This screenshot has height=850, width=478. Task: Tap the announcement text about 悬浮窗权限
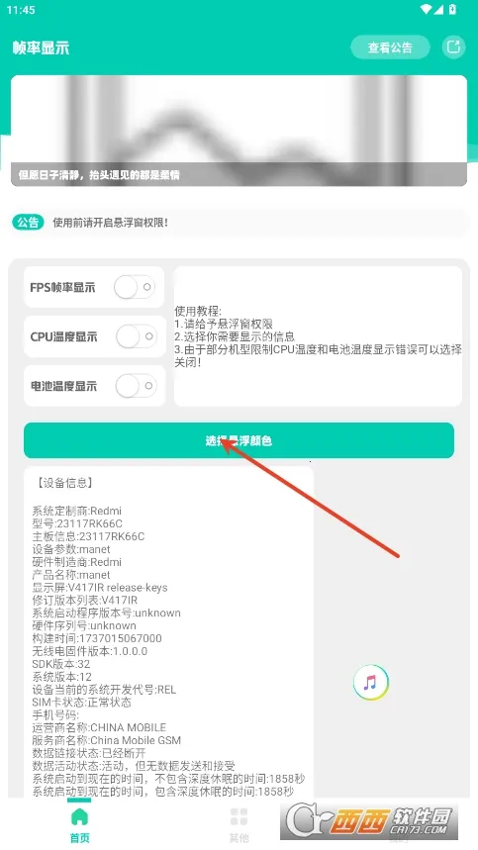point(110,223)
